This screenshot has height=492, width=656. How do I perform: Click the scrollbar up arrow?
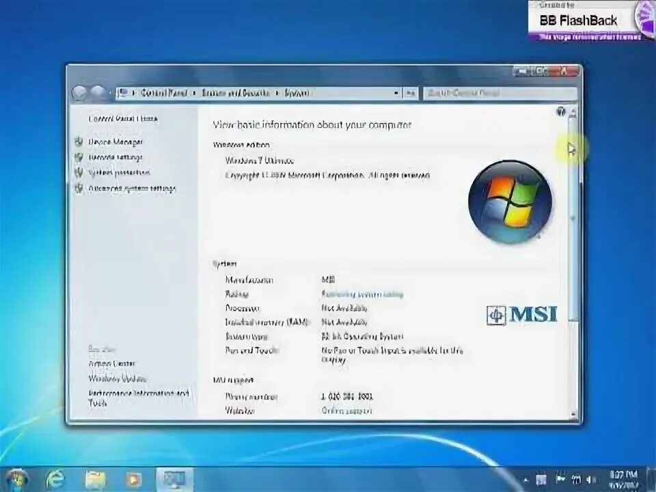click(573, 112)
